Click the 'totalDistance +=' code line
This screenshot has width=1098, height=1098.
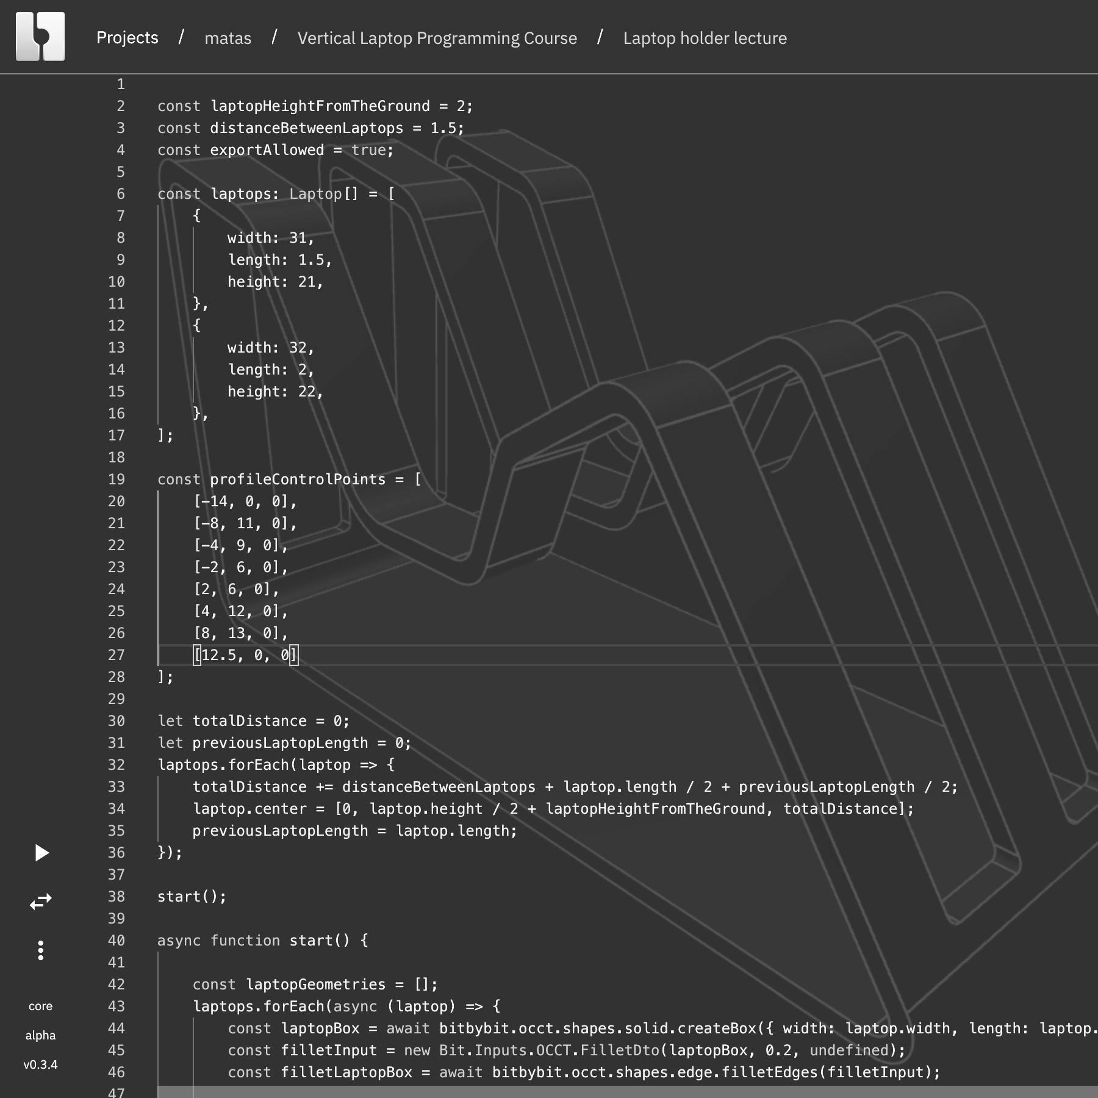[x=575, y=787]
